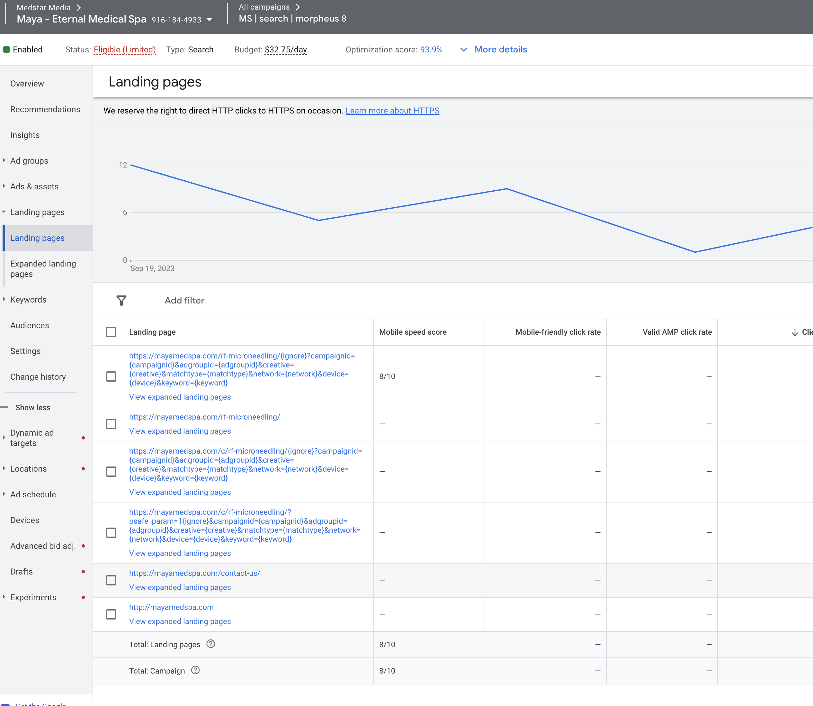Click the $32.75/day budget value
The height and width of the screenshot is (706, 813).
pyautogui.click(x=285, y=50)
